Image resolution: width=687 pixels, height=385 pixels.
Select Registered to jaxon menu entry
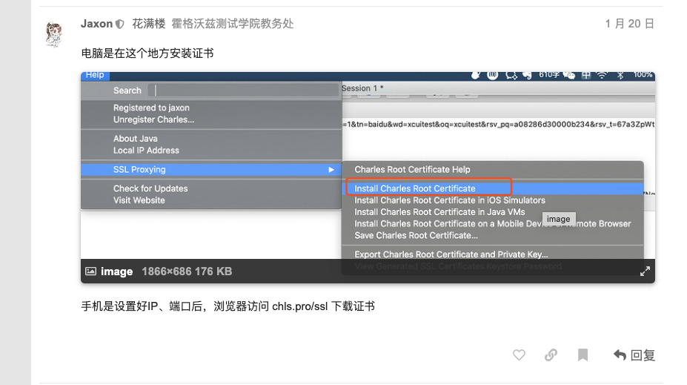coord(151,108)
